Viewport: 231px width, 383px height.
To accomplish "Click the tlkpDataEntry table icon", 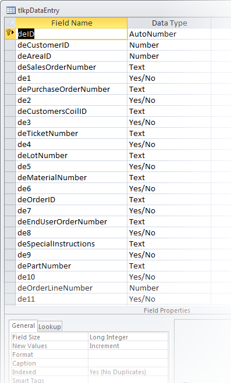I will tap(11, 10).
